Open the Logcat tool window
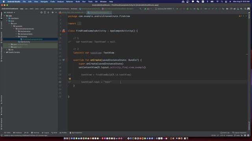Image resolution: width=252 pixels, height=141 pixels. tap(45, 133)
